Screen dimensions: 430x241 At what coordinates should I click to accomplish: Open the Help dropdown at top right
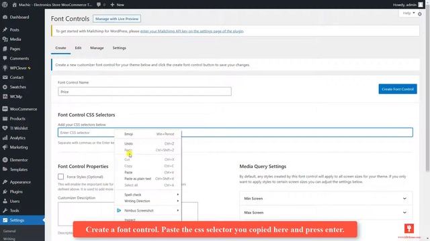[408, 13]
